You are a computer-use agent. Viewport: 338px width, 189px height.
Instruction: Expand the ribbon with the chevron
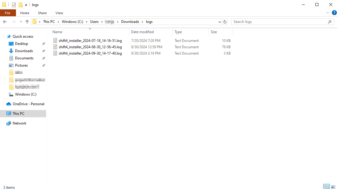point(328,13)
